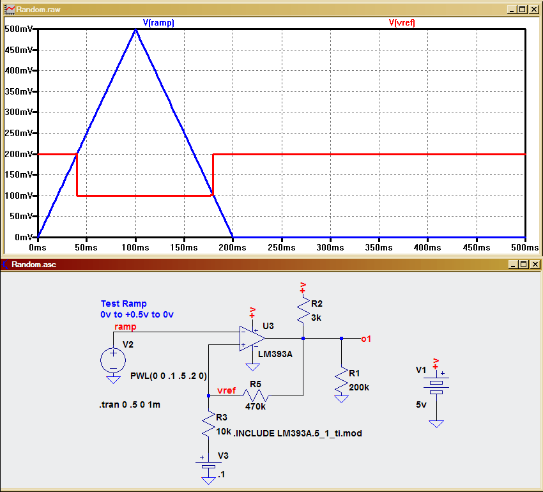Viewport: 543px width, 492px height.
Task: Click the V2 reference designator
Action: point(128,344)
